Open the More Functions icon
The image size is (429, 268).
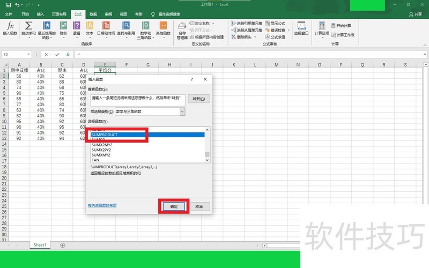(x=164, y=26)
